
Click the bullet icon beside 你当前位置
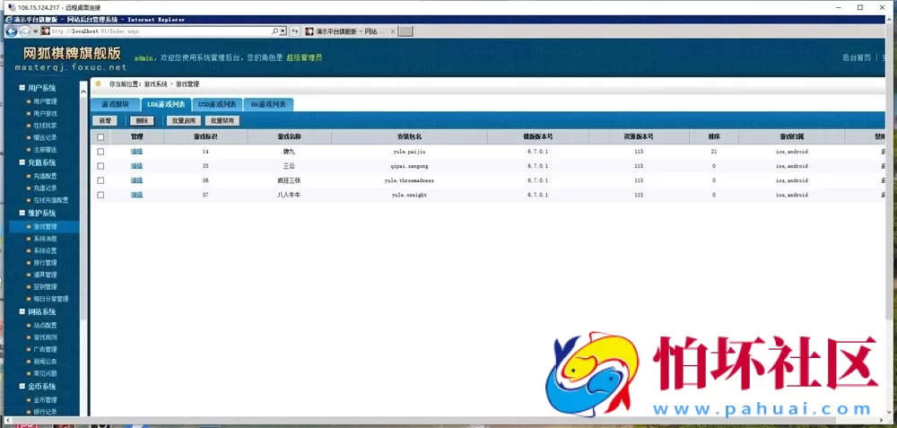coord(99,83)
